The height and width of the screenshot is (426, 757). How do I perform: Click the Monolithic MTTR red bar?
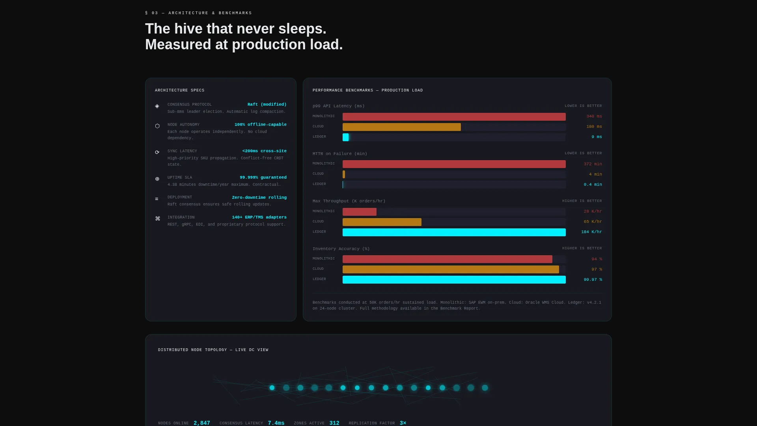(454, 164)
